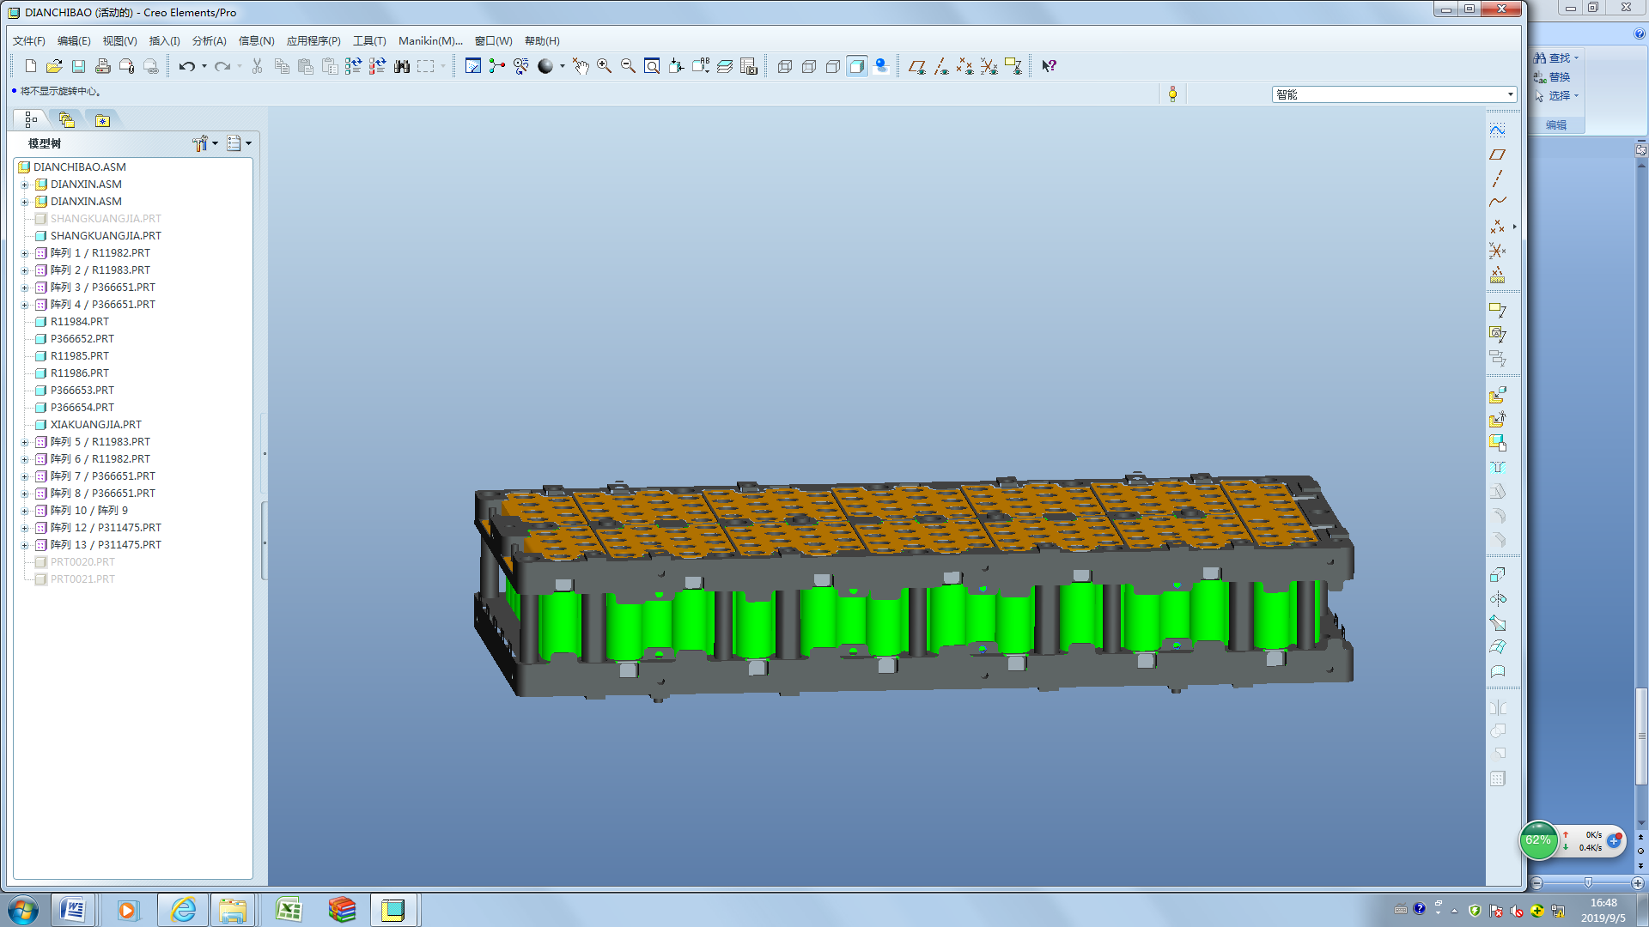Click 查找 in background Word window
The image size is (1649, 927).
[1557, 58]
